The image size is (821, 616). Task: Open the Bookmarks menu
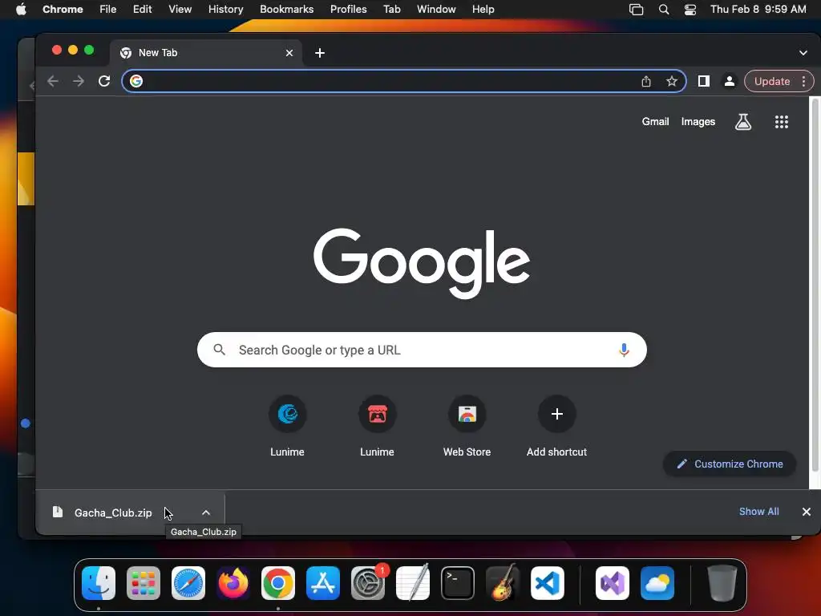pyautogui.click(x=287, y=10)
